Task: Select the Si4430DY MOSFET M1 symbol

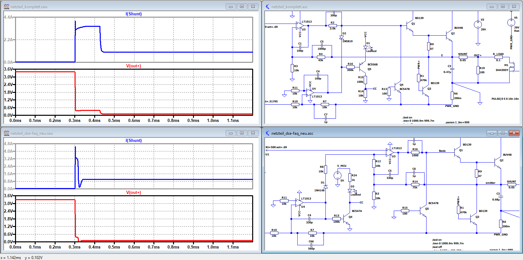Action: point(514,67)
